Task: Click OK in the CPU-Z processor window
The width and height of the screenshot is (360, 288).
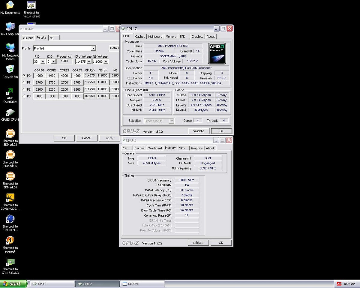Action: pyautogui.click(x=221, y=131)
